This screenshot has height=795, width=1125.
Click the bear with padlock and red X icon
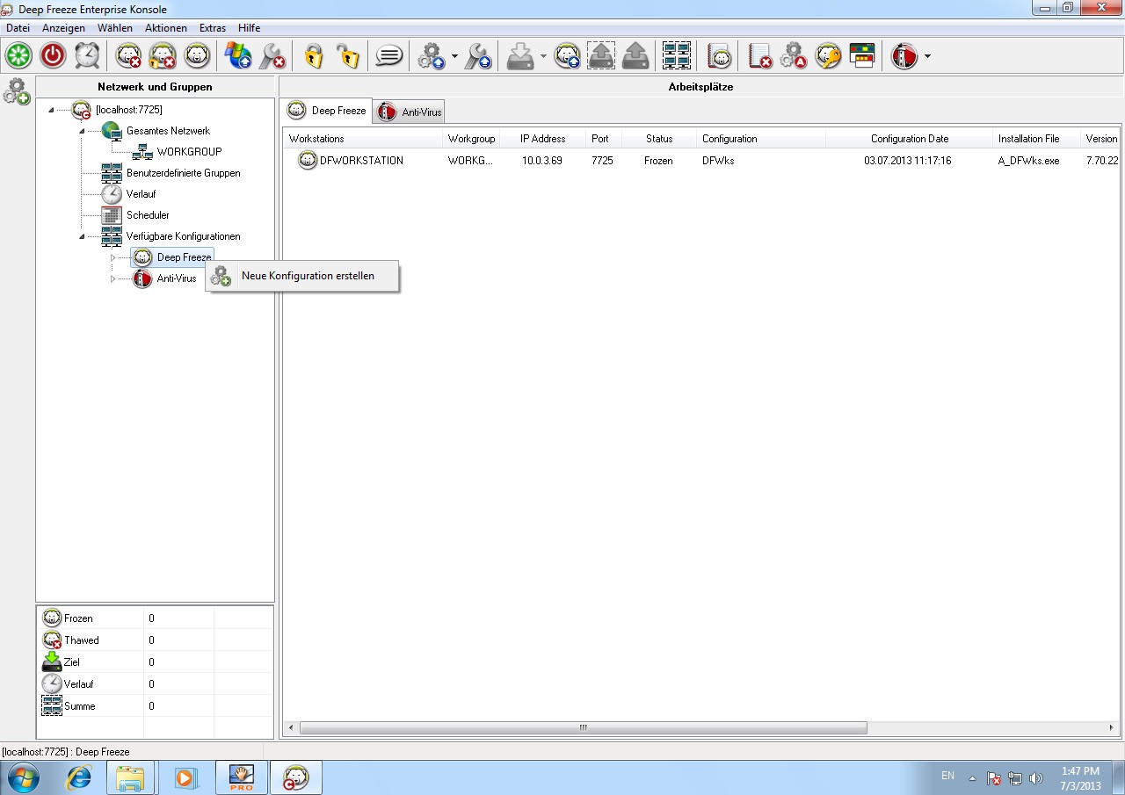pyautogui.click(x=163, y=56)
